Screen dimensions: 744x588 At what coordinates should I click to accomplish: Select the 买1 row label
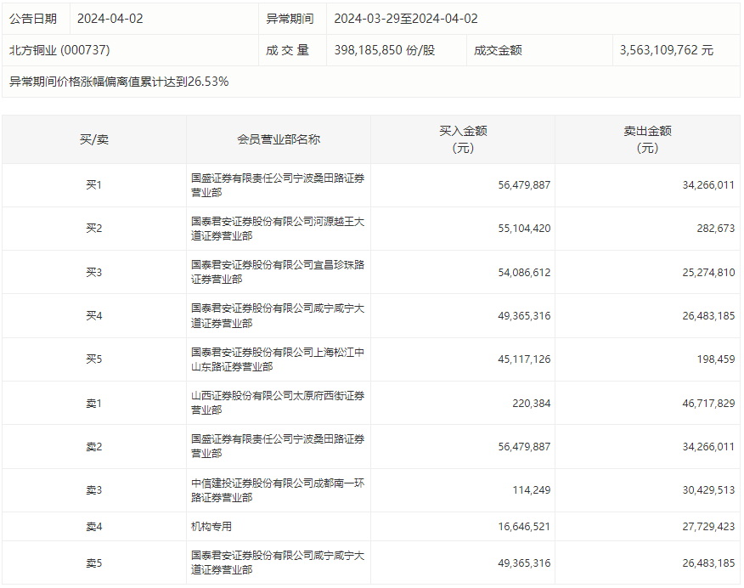(94, 185)
